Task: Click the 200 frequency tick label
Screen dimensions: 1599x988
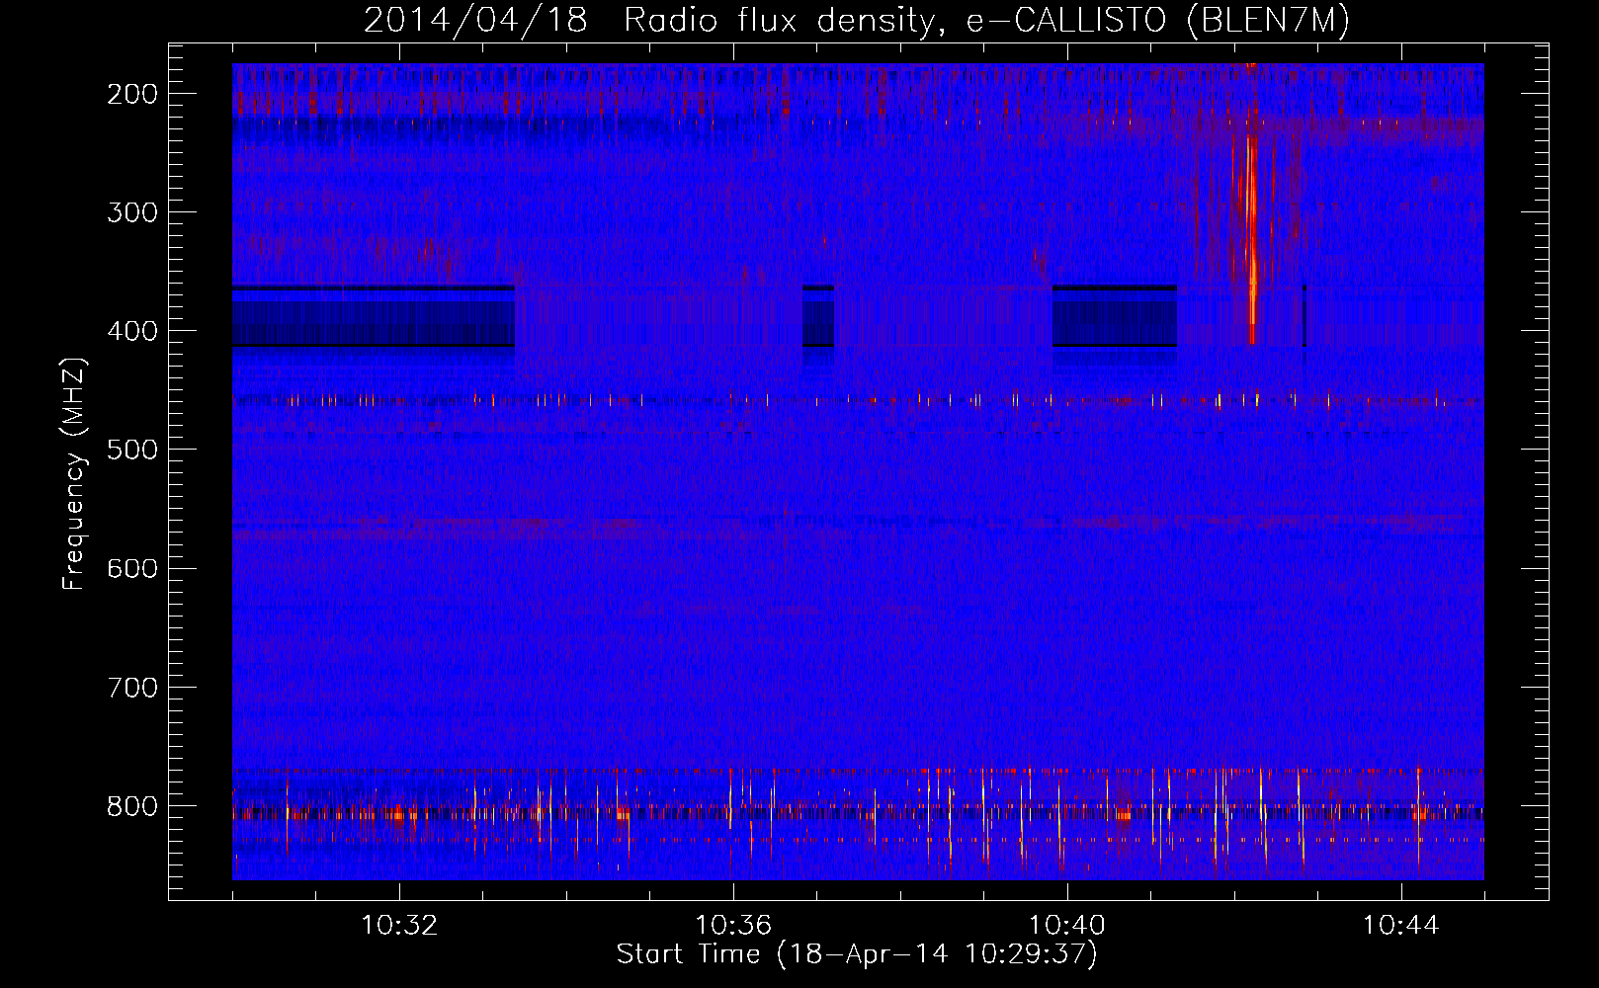Action: click(132, 94)
